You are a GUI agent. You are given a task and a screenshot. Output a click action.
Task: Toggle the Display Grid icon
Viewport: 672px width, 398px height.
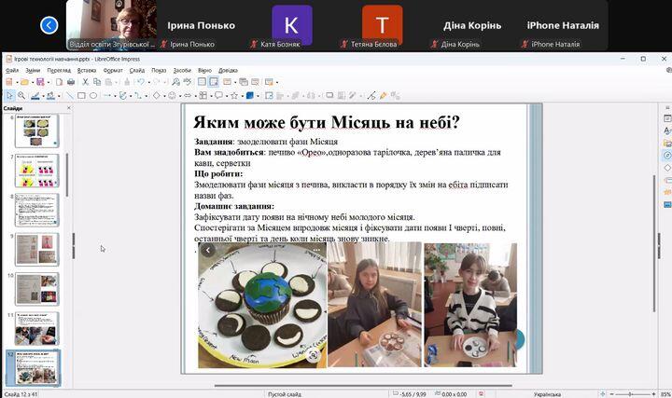[x=202, y=82]
